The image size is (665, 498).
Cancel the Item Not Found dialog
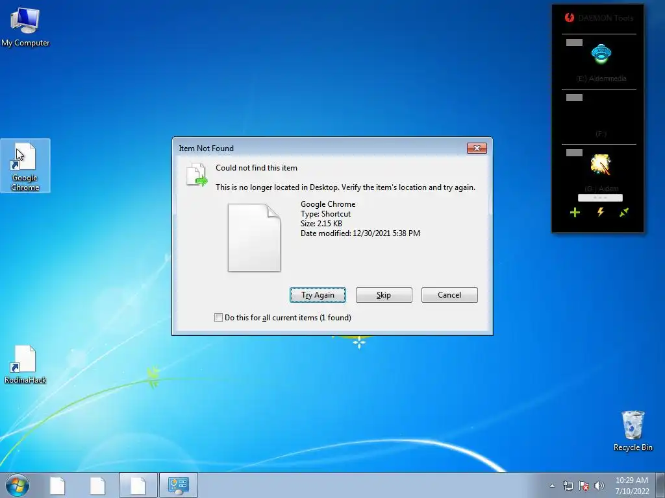449,295
